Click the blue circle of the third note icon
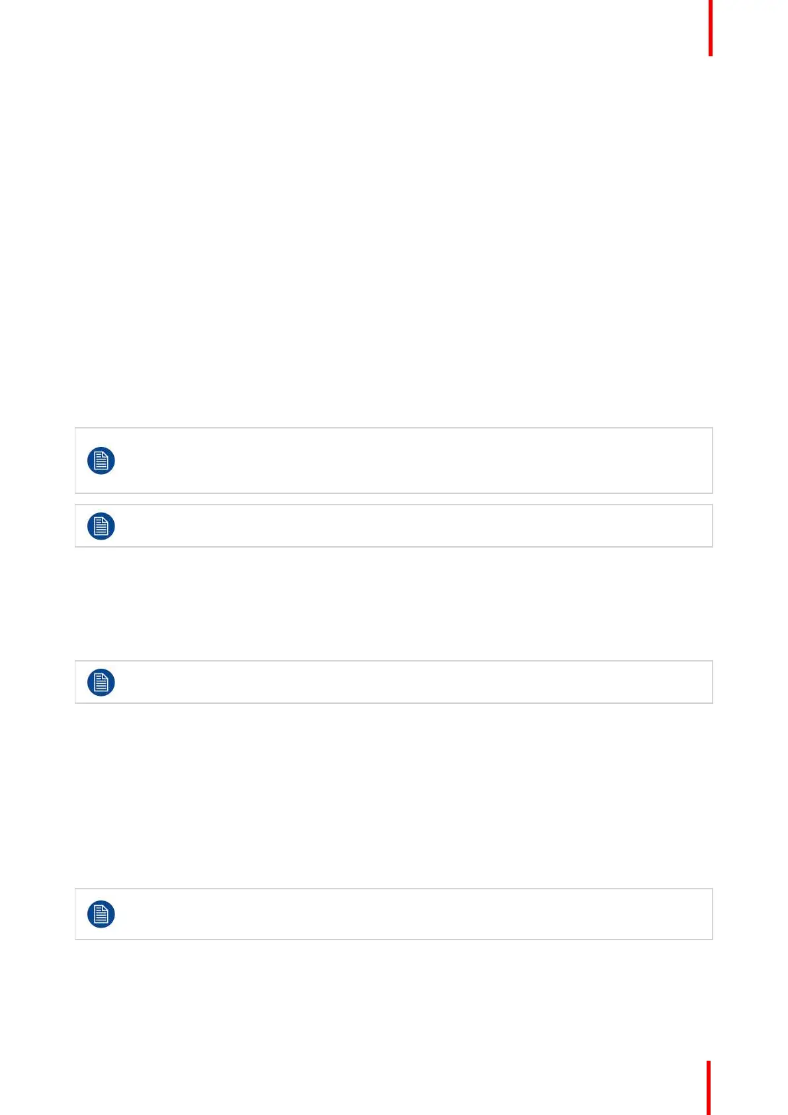This screenshot has height=1115, width=788. coord(101,683)
